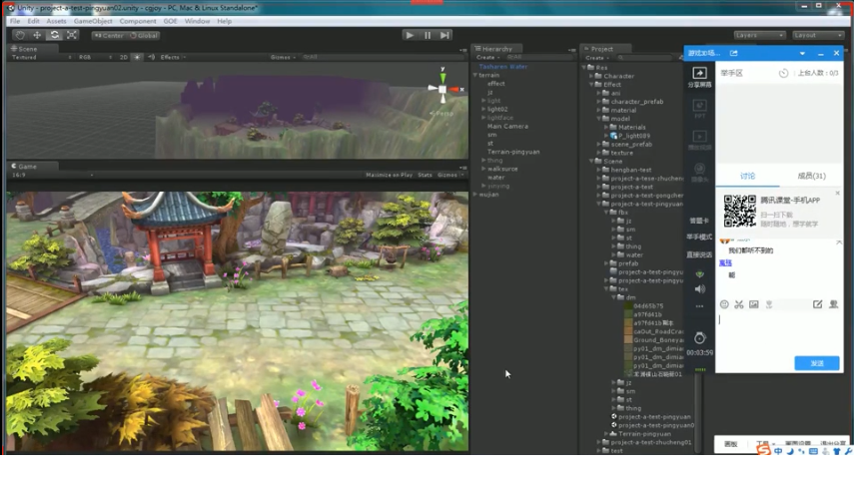Screen dimensions: 854x478
Task: Select P_light089 prefab asset
Action: [630, 136]
